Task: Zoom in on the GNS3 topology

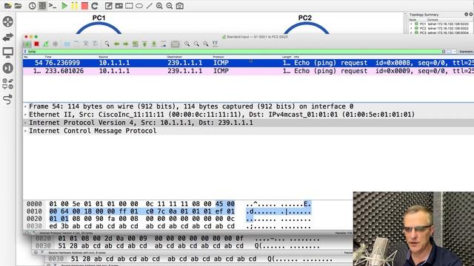Action: pos(159,6)
